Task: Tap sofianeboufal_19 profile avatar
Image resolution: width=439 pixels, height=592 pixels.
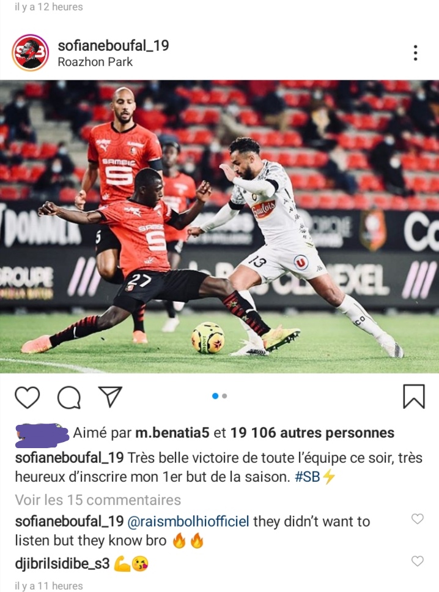Action: point(30,53)
